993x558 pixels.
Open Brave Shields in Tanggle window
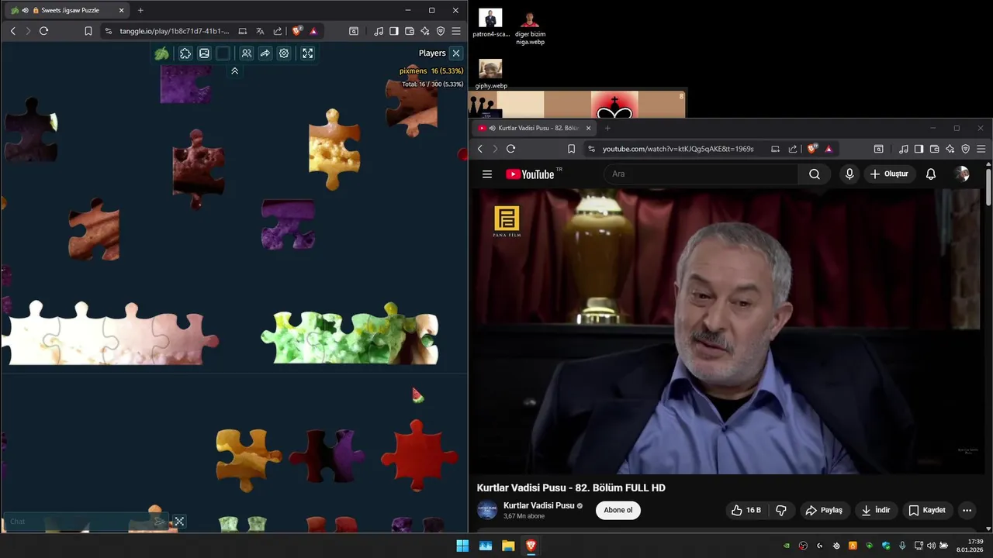(x=297, y=31)
